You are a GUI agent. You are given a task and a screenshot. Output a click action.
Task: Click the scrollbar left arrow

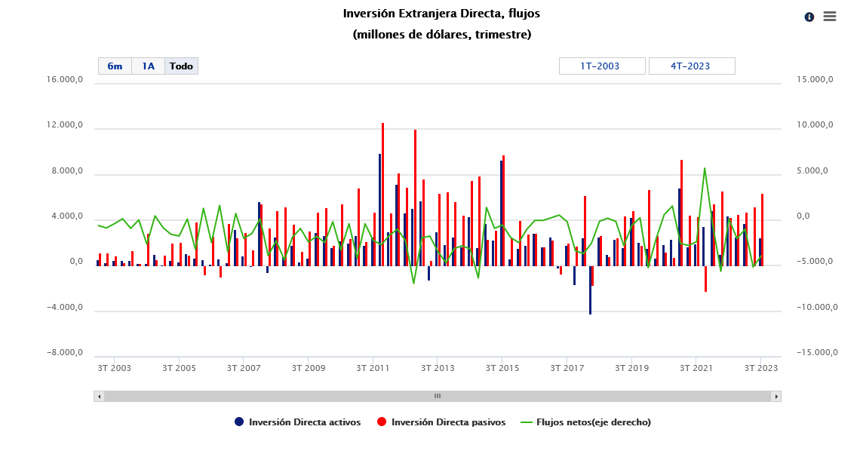click(99, 396)
